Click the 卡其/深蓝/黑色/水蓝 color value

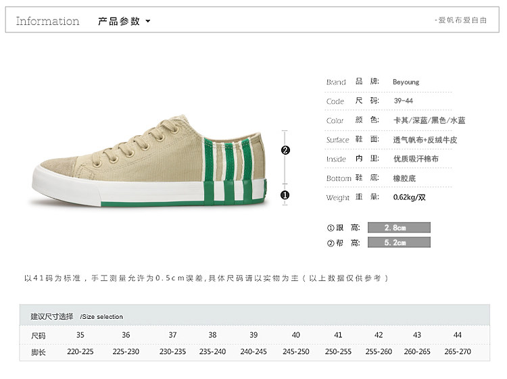coord(429,120)
